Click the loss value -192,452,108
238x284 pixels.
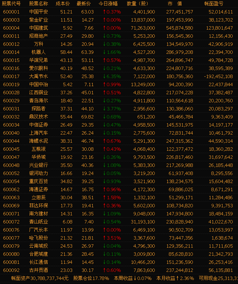pyautogui.click(x=218, y=76)
